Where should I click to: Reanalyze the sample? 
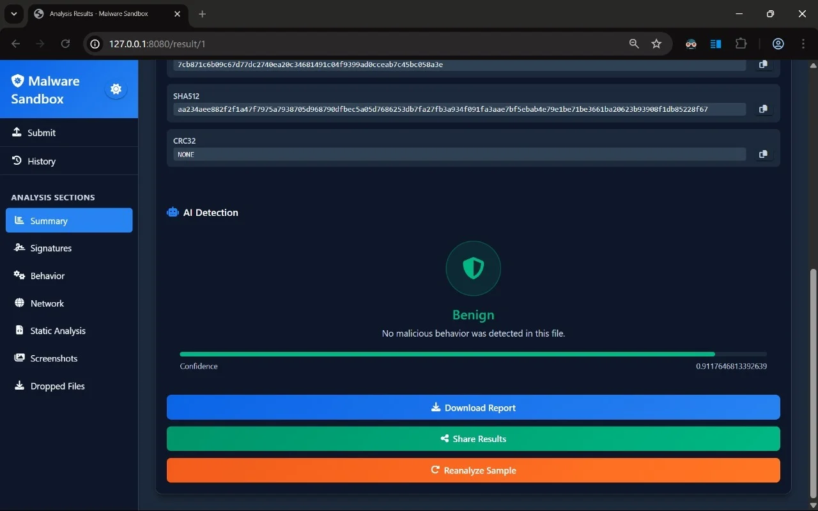coord(473,470)
